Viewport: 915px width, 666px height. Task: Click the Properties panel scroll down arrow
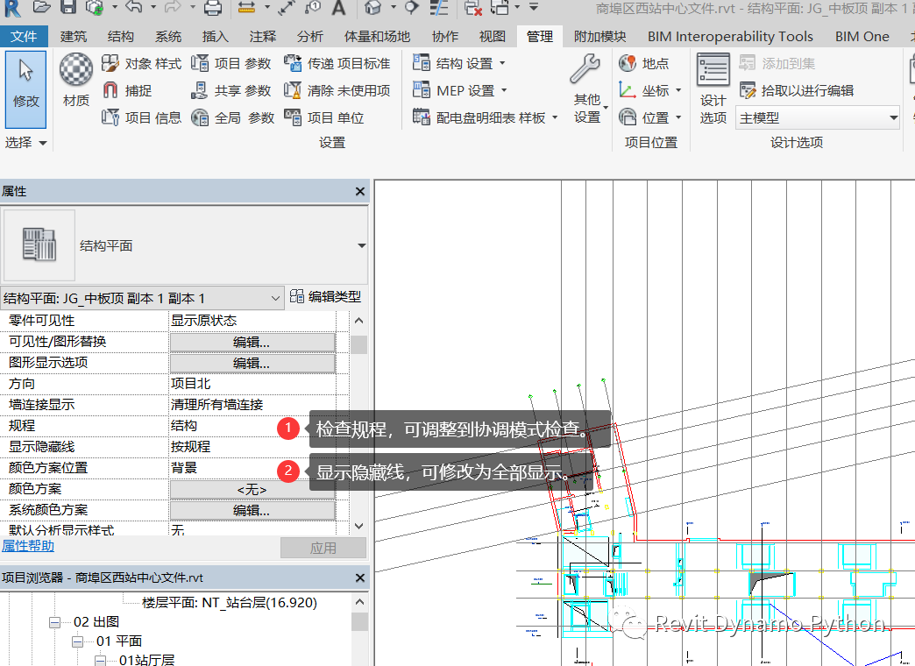(x=358, y=526)
